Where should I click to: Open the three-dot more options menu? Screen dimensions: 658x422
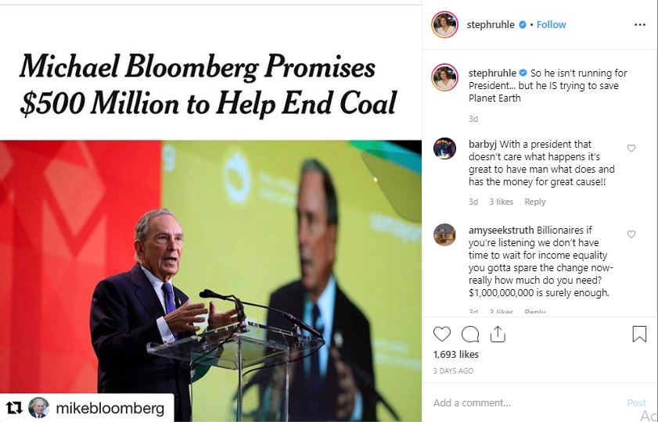(x=640, y=24)
